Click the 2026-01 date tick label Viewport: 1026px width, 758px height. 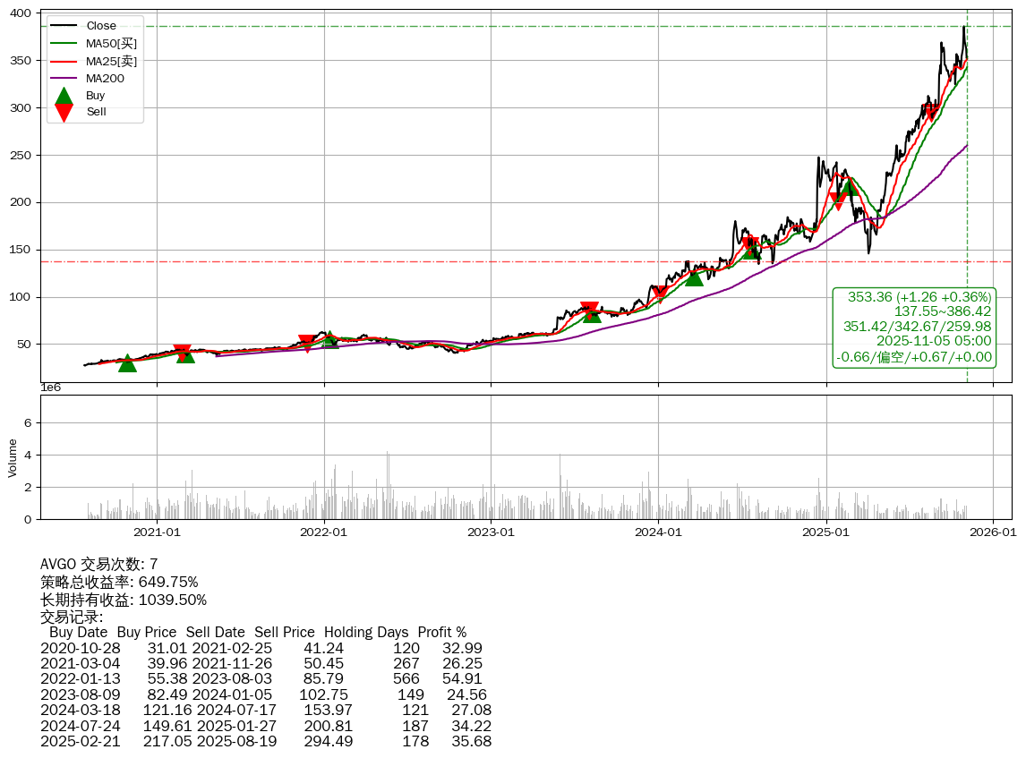pos(992,532)
